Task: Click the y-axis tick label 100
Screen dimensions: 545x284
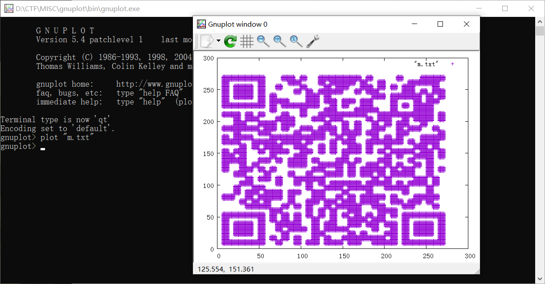Action: pos(209,185)
